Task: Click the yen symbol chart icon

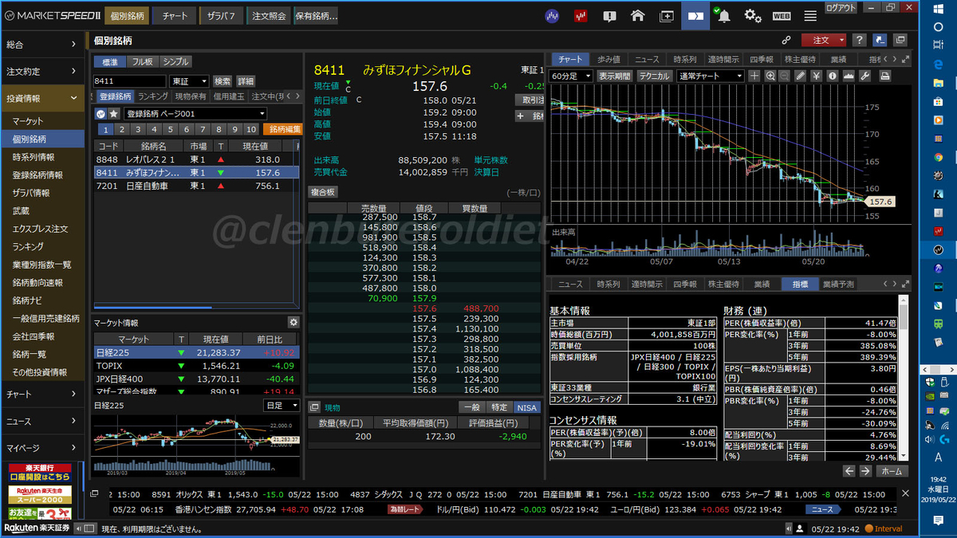Action: tap(817, 76)
